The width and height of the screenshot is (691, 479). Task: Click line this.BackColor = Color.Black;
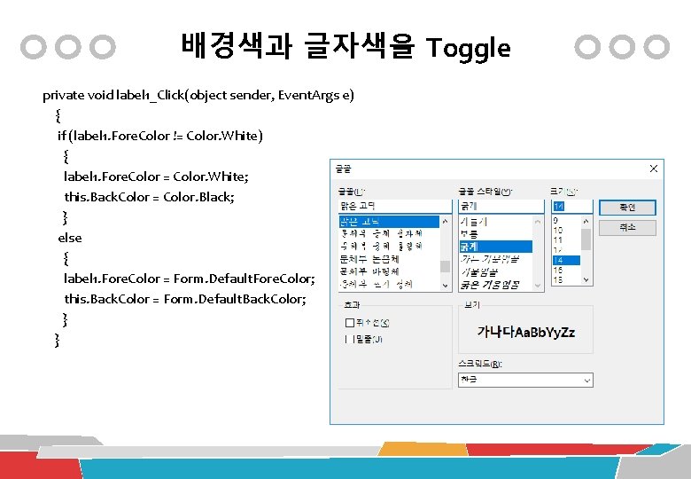[150, 197]
